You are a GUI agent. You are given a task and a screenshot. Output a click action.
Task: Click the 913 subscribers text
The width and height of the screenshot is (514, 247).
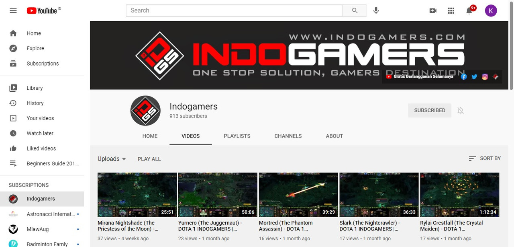[x=188, y=116]
